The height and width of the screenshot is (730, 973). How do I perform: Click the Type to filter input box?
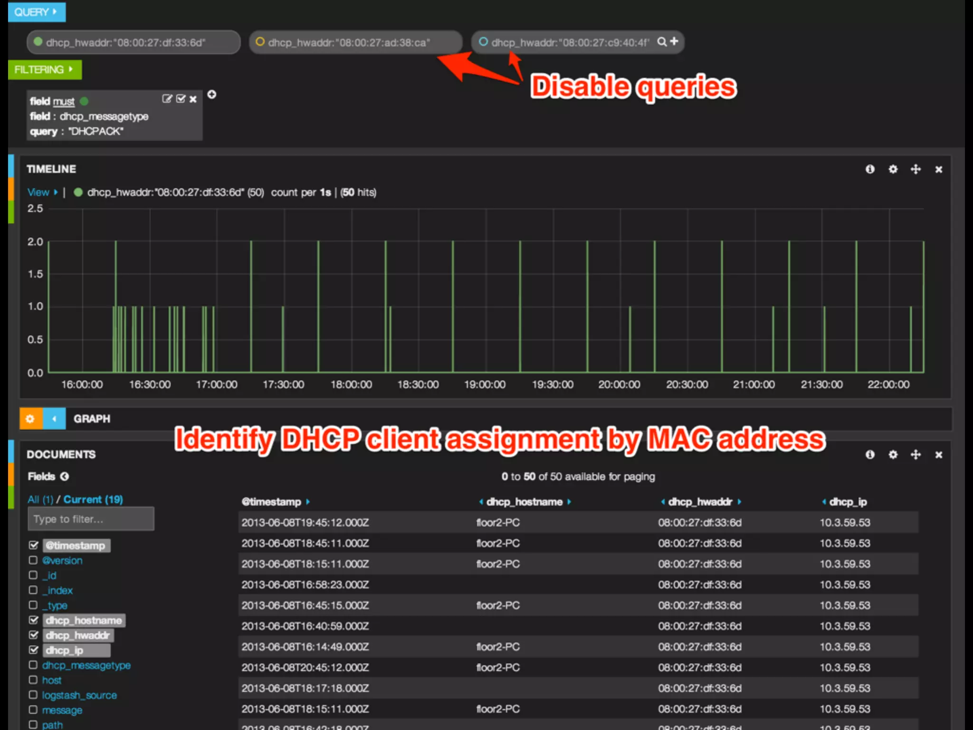tap(91, 519)
